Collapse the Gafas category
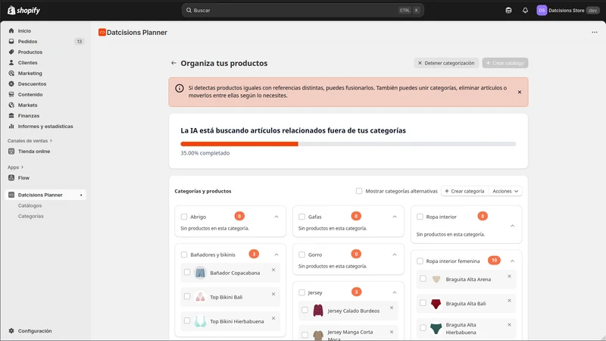The image size is (606, 341). (395, 217)
